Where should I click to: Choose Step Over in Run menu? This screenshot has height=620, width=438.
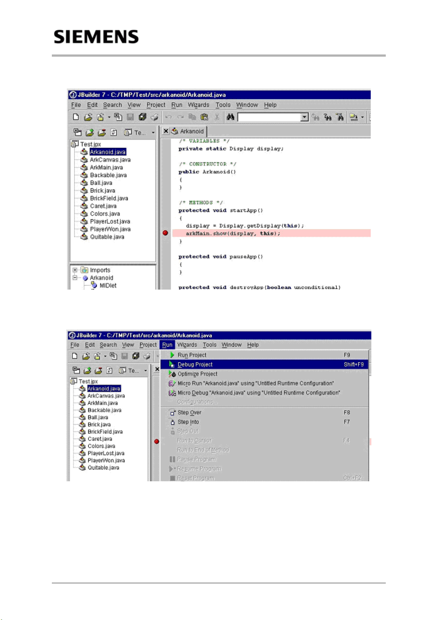pos(265,412)
